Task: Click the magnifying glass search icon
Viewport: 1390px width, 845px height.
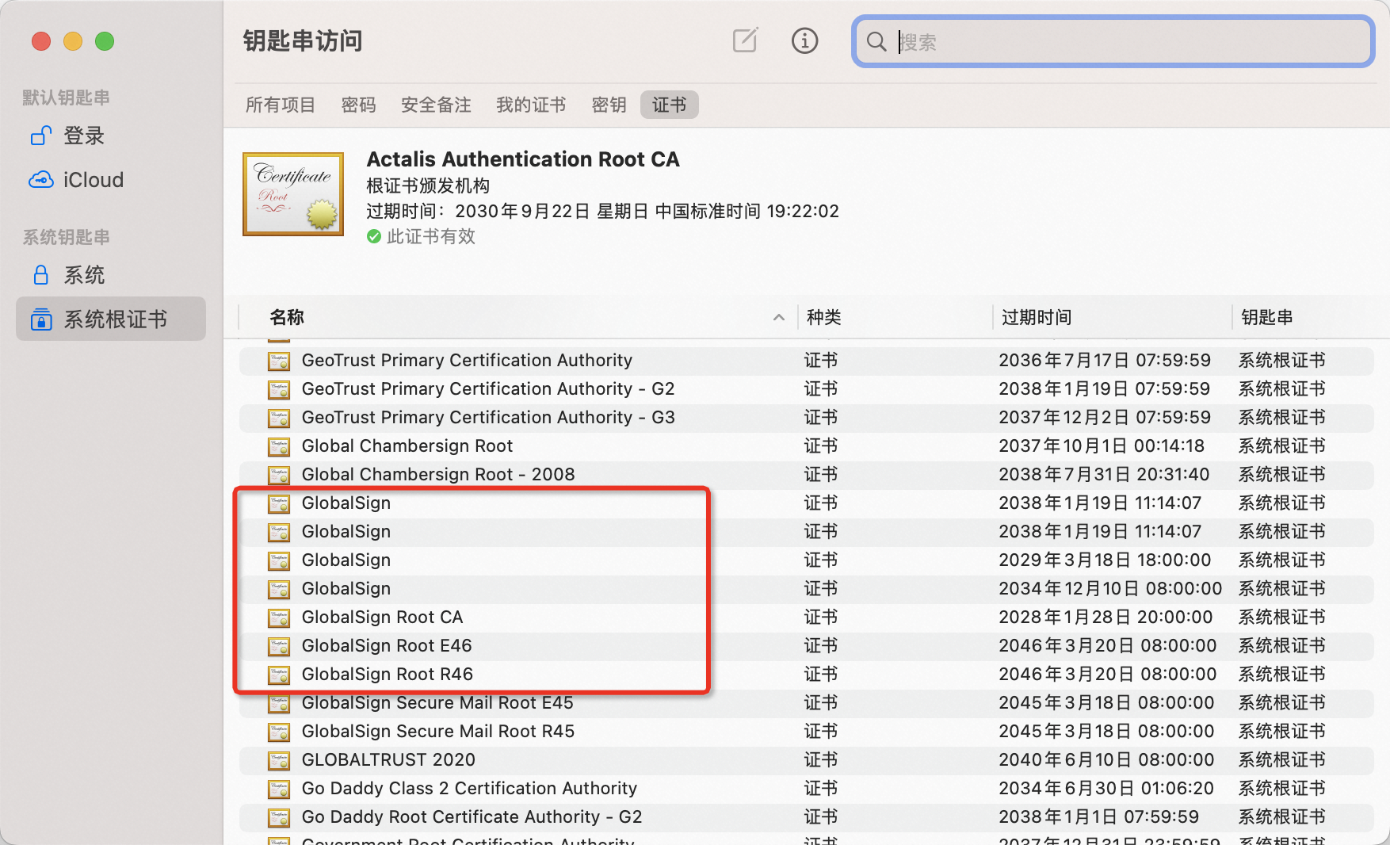Action: [876, 41]
